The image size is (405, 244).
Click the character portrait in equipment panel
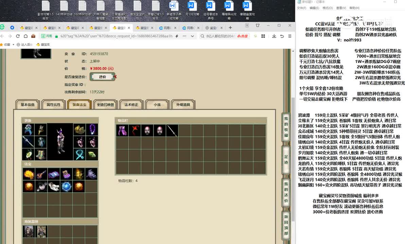[x=60, y=142]
